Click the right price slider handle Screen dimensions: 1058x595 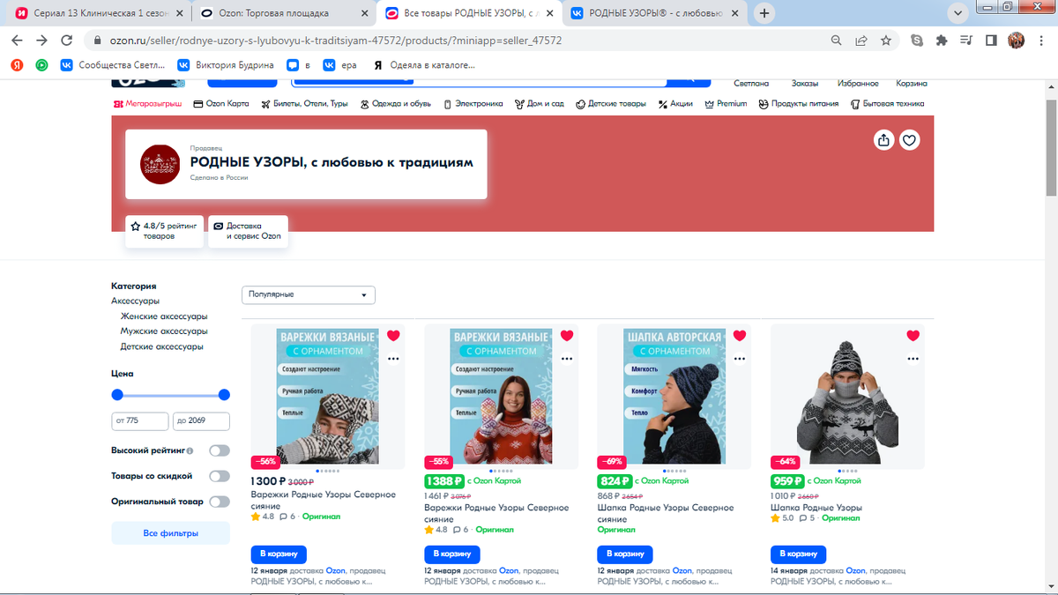pyautogui.click(x=224, y=395)
